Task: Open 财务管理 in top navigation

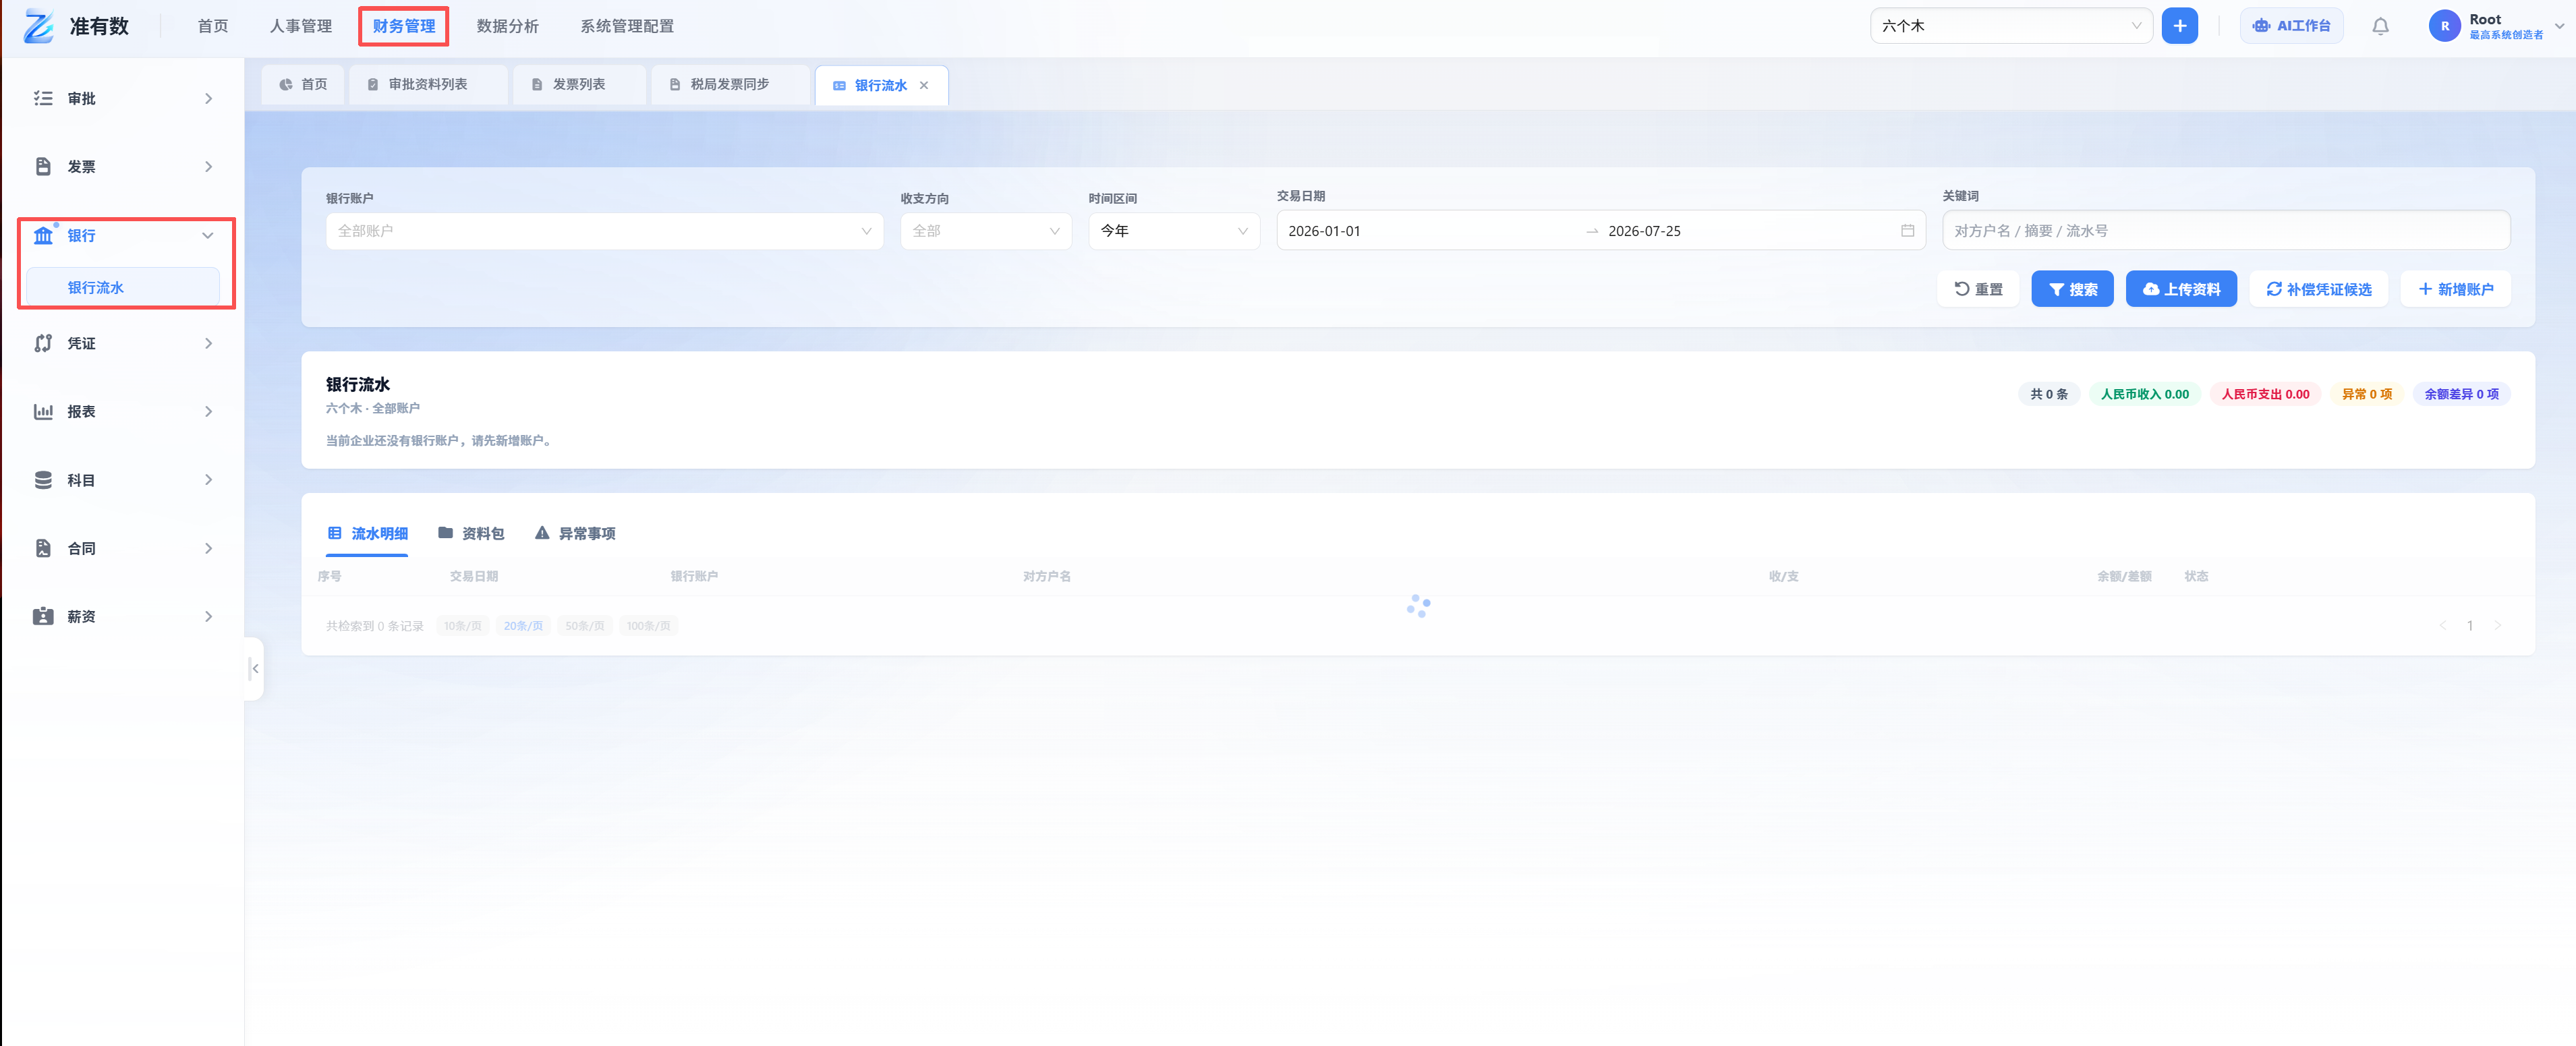Action: pyautogui.click(x=403, y=26)
